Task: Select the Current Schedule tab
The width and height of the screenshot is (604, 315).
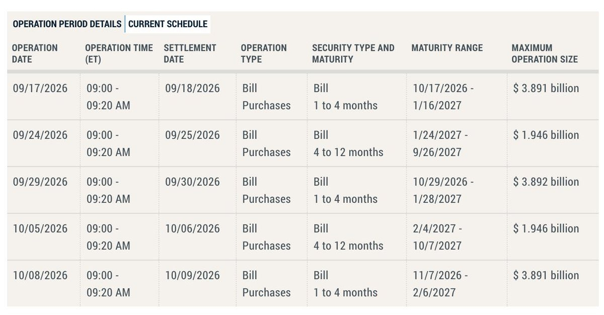Action: [x=168, y=24]
